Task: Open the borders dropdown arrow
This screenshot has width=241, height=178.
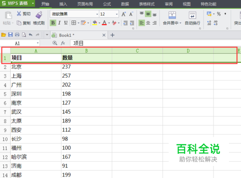Action: [79, 23]
